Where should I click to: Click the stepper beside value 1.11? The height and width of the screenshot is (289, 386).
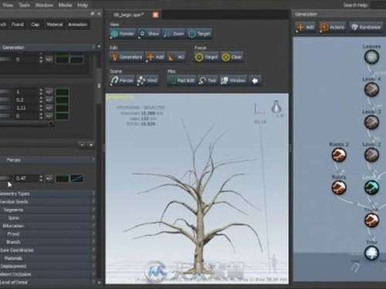[41, 108]
